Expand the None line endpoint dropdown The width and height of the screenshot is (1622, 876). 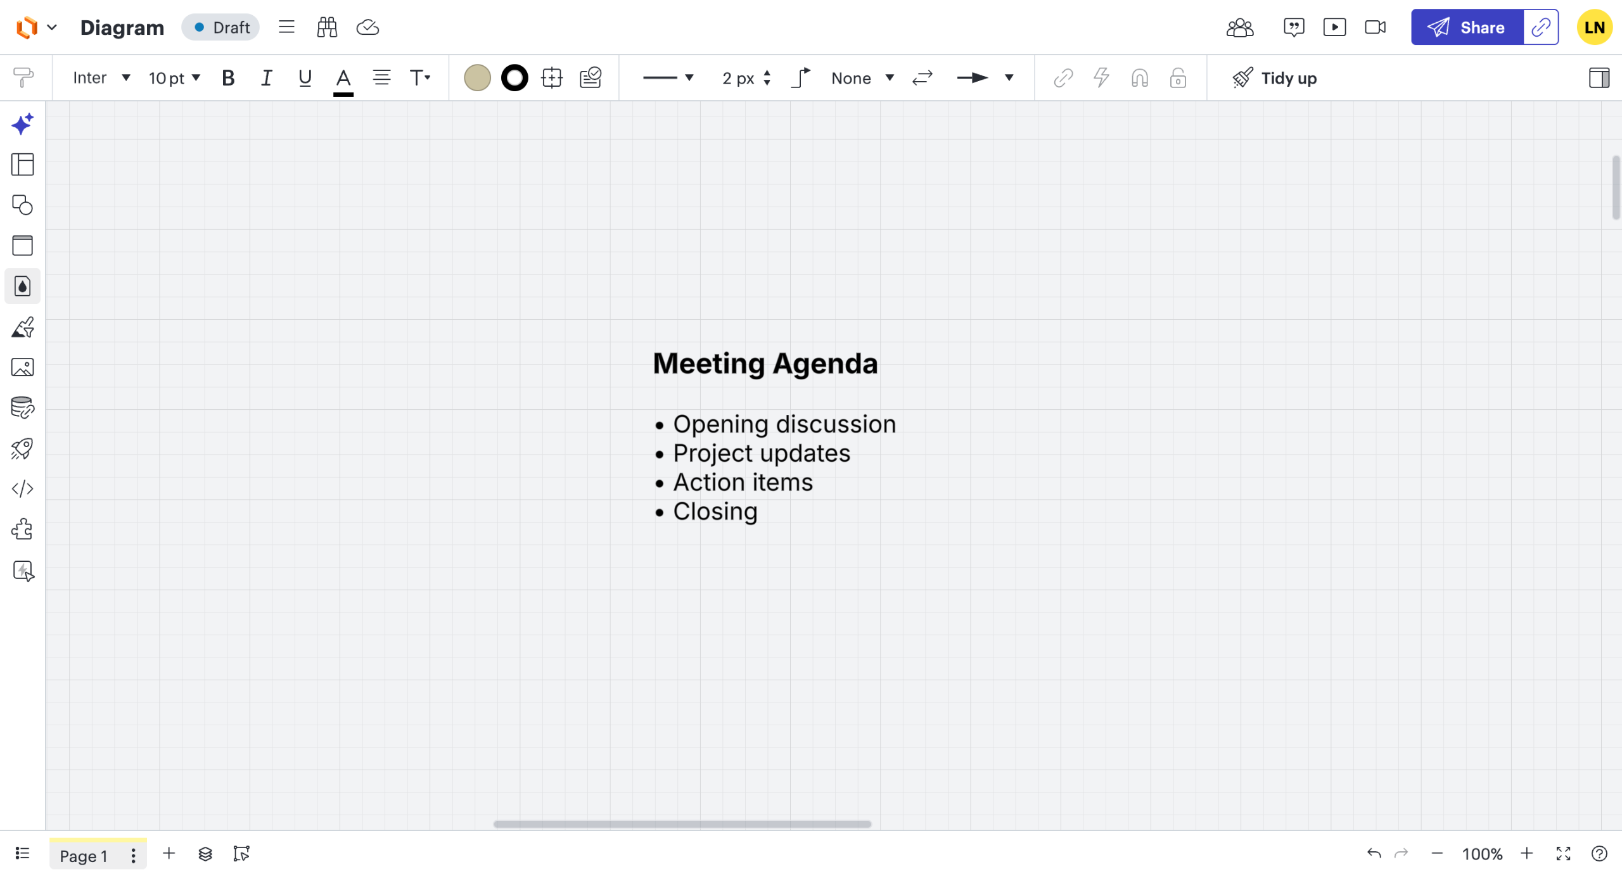tap(862, 78)
